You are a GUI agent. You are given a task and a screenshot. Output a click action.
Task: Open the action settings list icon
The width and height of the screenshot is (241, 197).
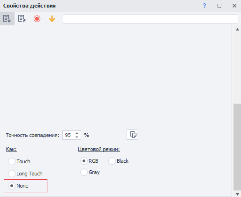tap(7, 19)
